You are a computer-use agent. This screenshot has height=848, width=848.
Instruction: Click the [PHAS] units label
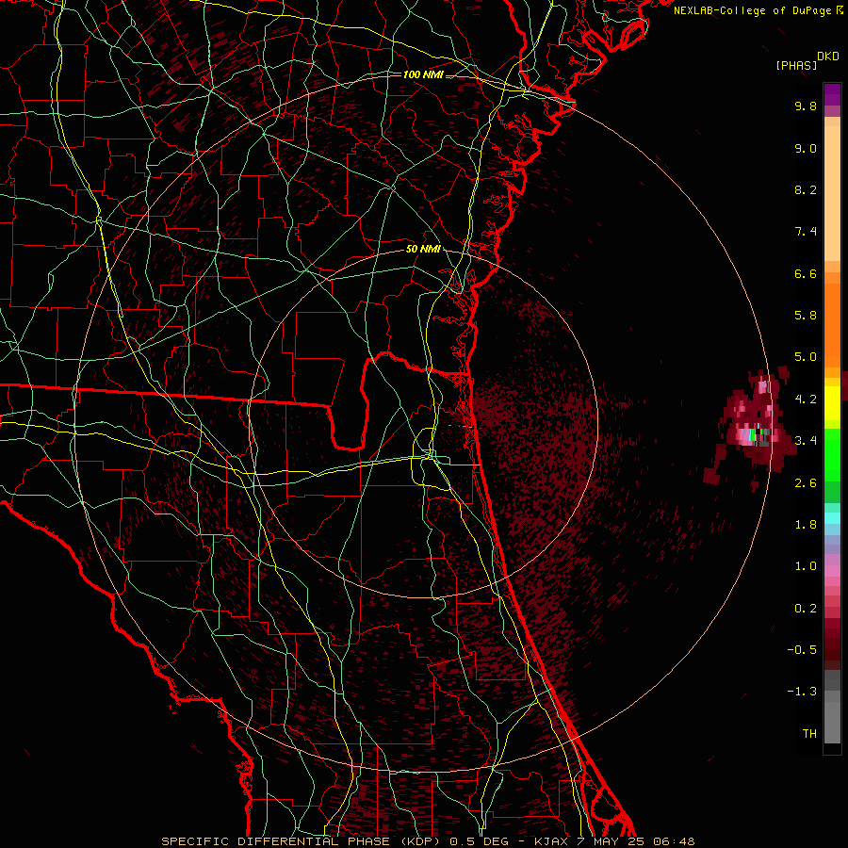pos(796,65)
